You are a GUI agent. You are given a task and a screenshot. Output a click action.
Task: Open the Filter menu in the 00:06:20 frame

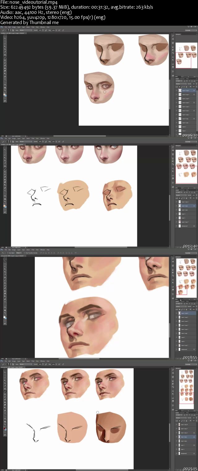click(33, 27)
